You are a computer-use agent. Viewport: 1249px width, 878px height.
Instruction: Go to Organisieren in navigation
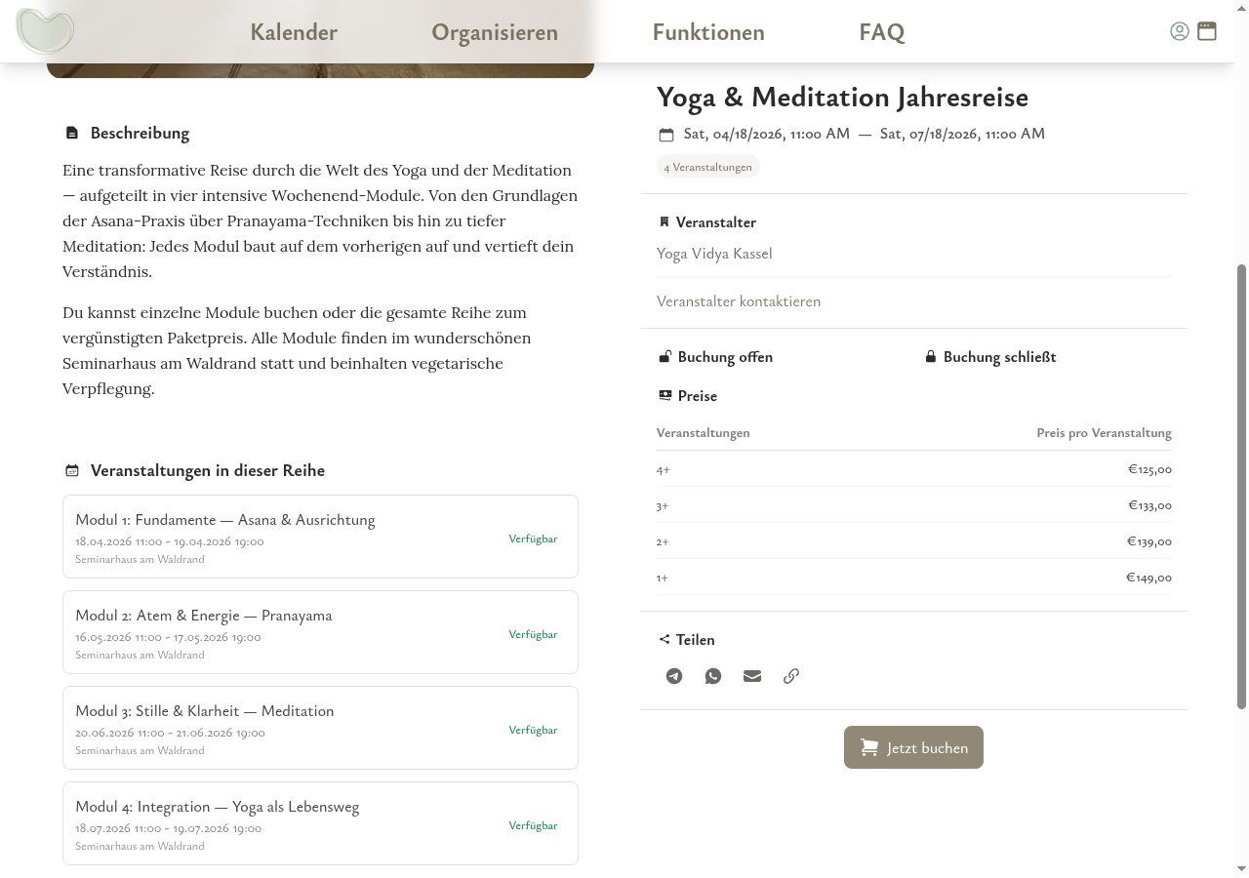[x=495, y=32]
